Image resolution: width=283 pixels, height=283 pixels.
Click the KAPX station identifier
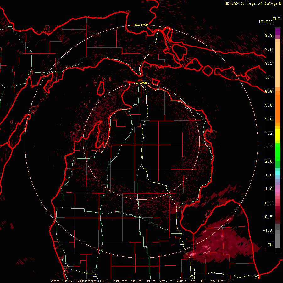(181, 281)
